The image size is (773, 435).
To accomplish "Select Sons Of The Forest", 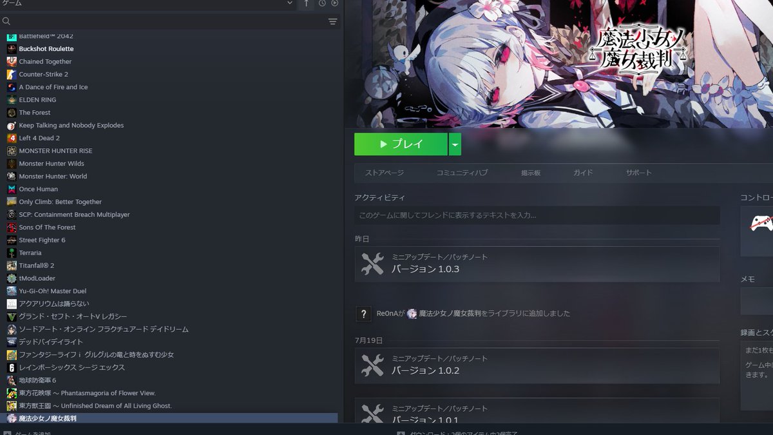I will (47, 227).
